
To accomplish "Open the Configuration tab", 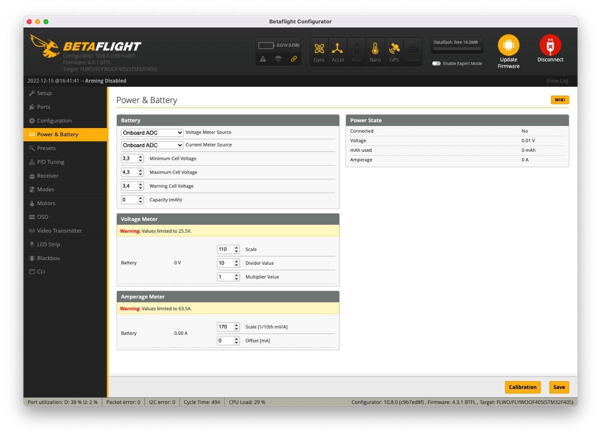I will [65, 121].
